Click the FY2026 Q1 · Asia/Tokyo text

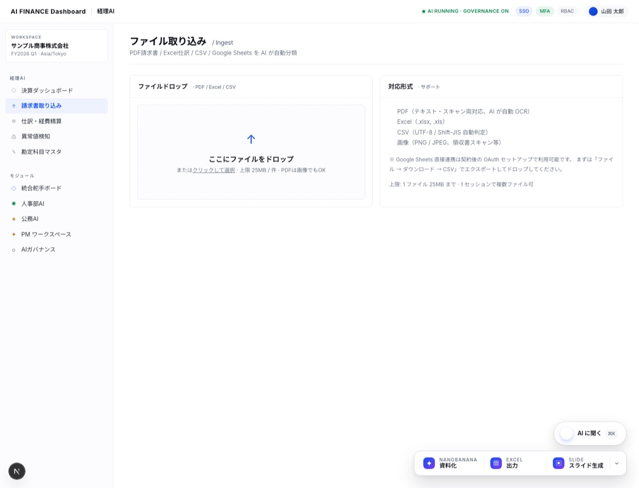click(x=38, y=54)
